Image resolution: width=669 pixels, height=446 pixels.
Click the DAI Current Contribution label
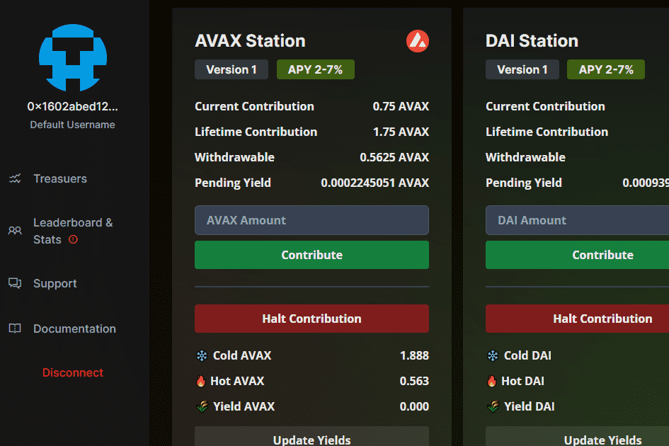click(x=545, y=106)
